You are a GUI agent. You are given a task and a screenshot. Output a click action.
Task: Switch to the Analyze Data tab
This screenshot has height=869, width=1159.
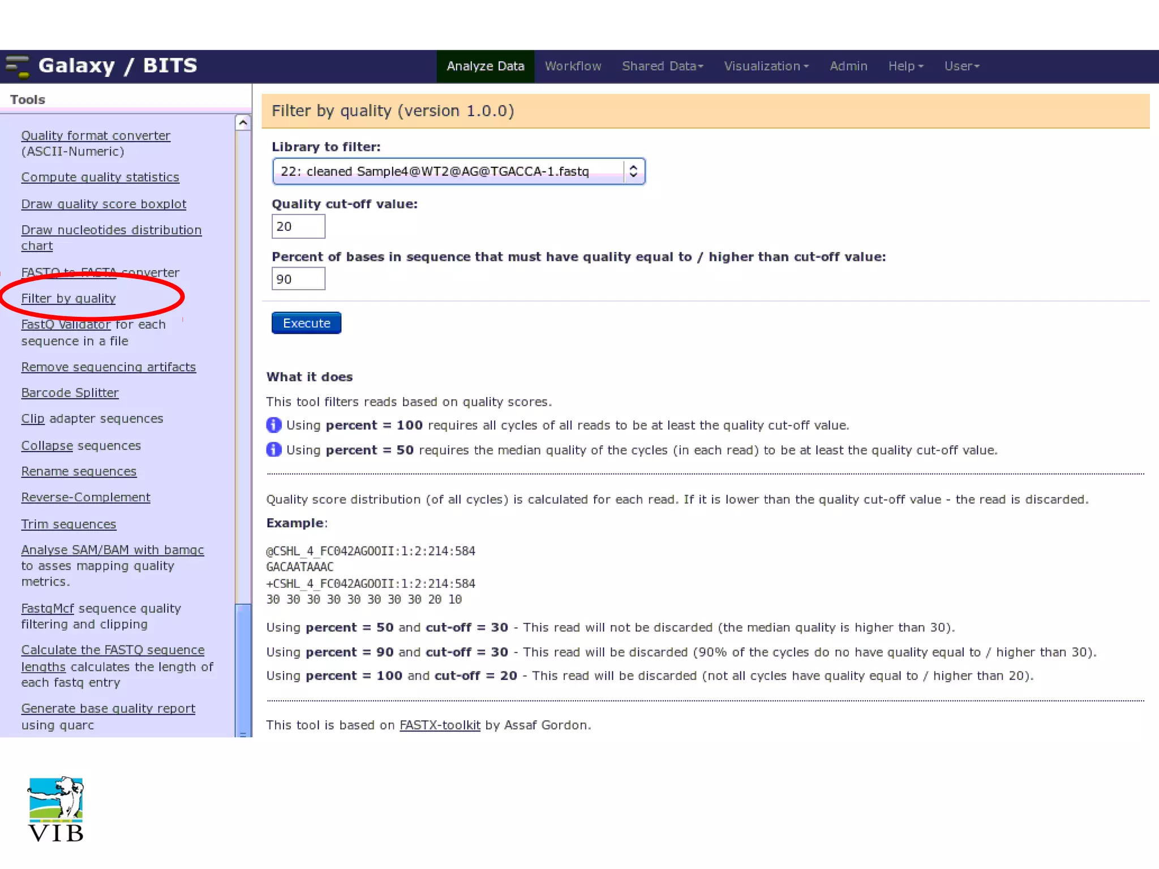coord(485,66)
